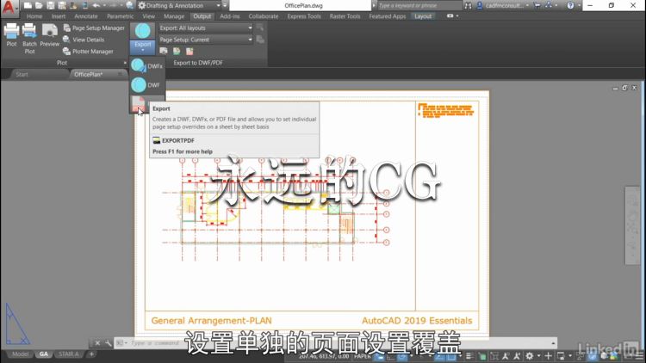Switch to the STAIR A layout tab

[x=68, y=354]
